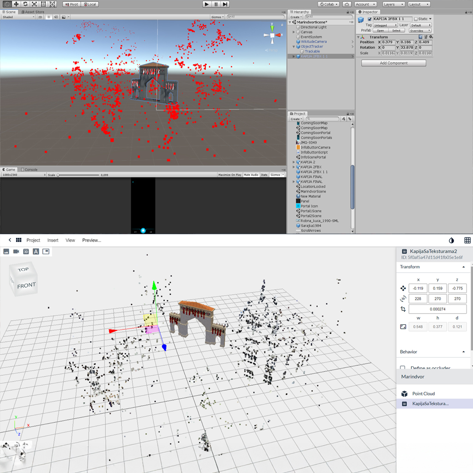
Task: Click the add video icon
Action: [x=16, y=252]
